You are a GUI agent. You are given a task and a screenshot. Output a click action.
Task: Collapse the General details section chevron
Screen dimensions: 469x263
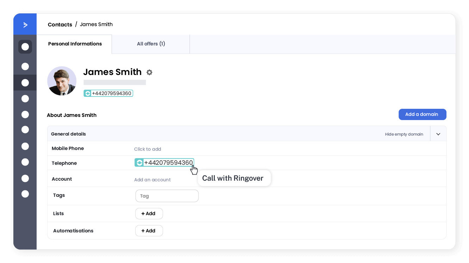point(438,134)
